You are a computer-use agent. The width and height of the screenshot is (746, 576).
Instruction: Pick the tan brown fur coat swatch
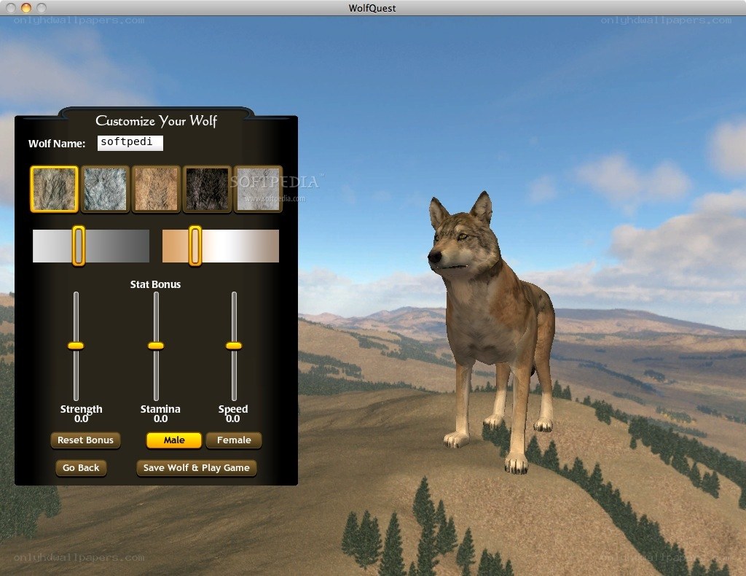(156, 189)
